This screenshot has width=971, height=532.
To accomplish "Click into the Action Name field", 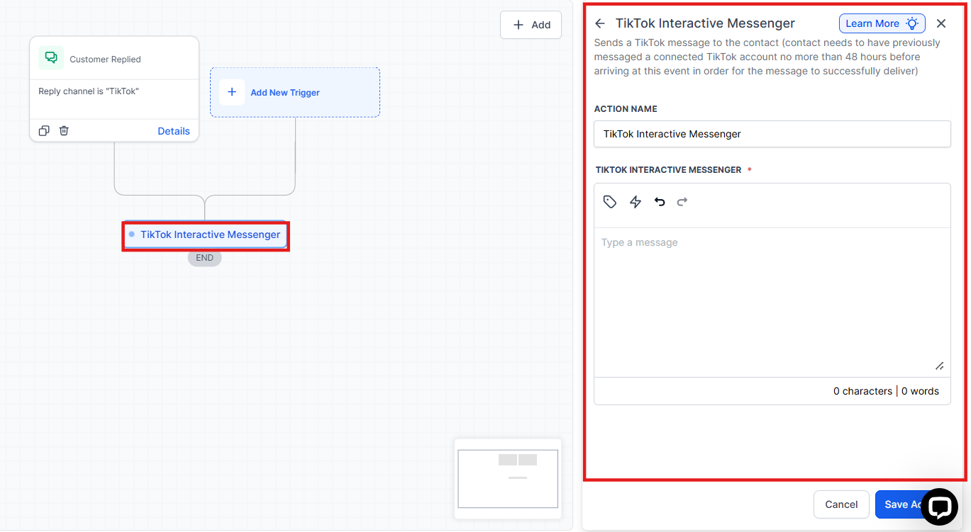I will [772, 134].
